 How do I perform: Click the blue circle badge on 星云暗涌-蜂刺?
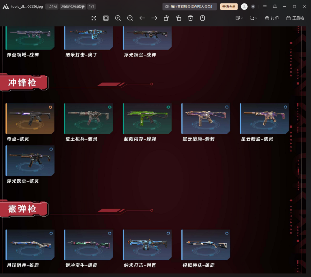tap(227, 107)
